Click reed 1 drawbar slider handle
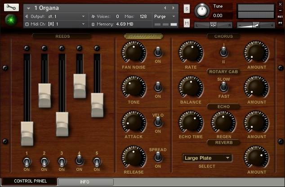 (x=27, y=134)
